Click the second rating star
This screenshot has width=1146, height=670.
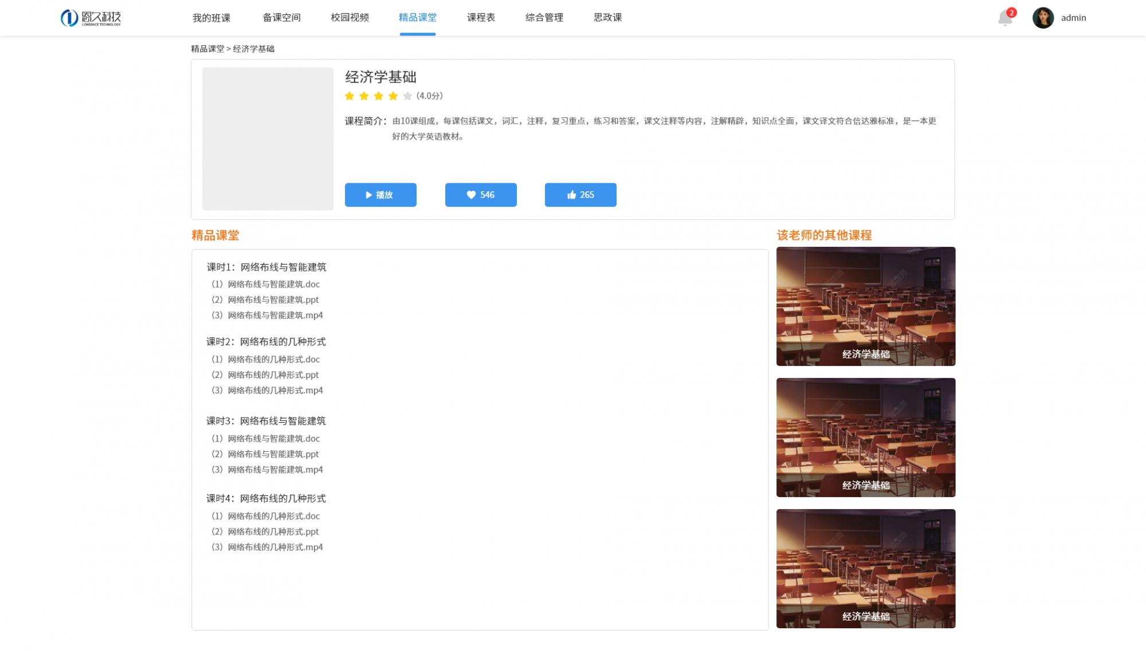click(x=364, y=96)
